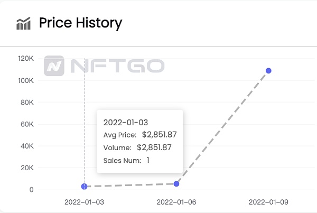Click the 20K y-axis label

(26, 168)
